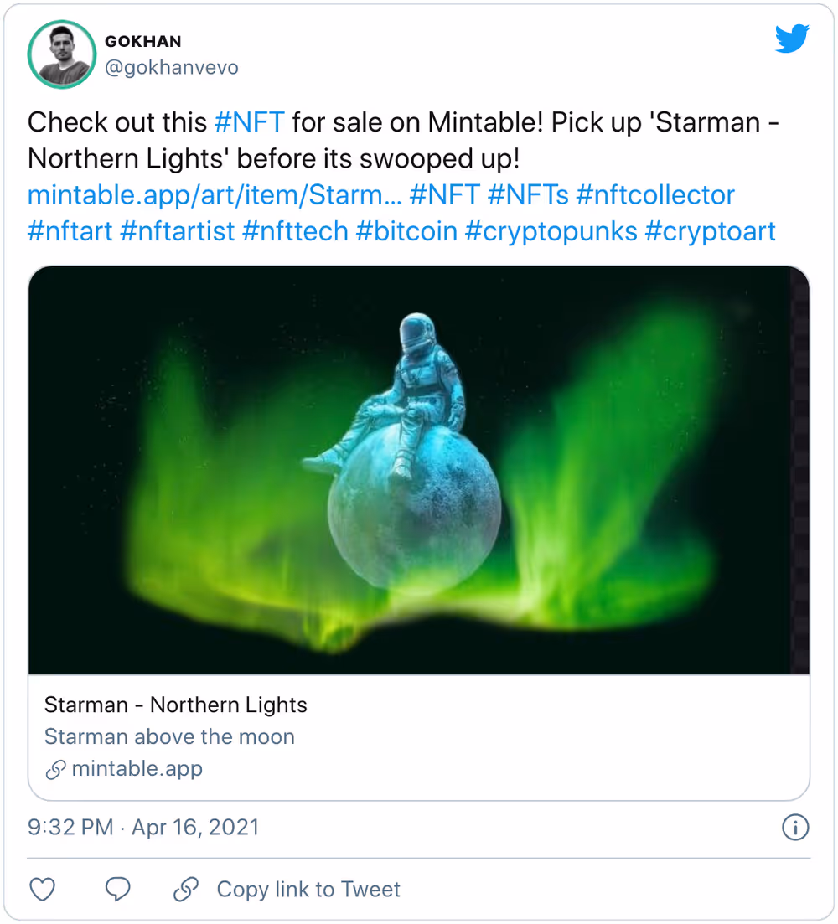This screenshot has width=838, height=924.
Task: Select the #nftart hashtag
Action: pyautogui.click(x=70, y=231)
